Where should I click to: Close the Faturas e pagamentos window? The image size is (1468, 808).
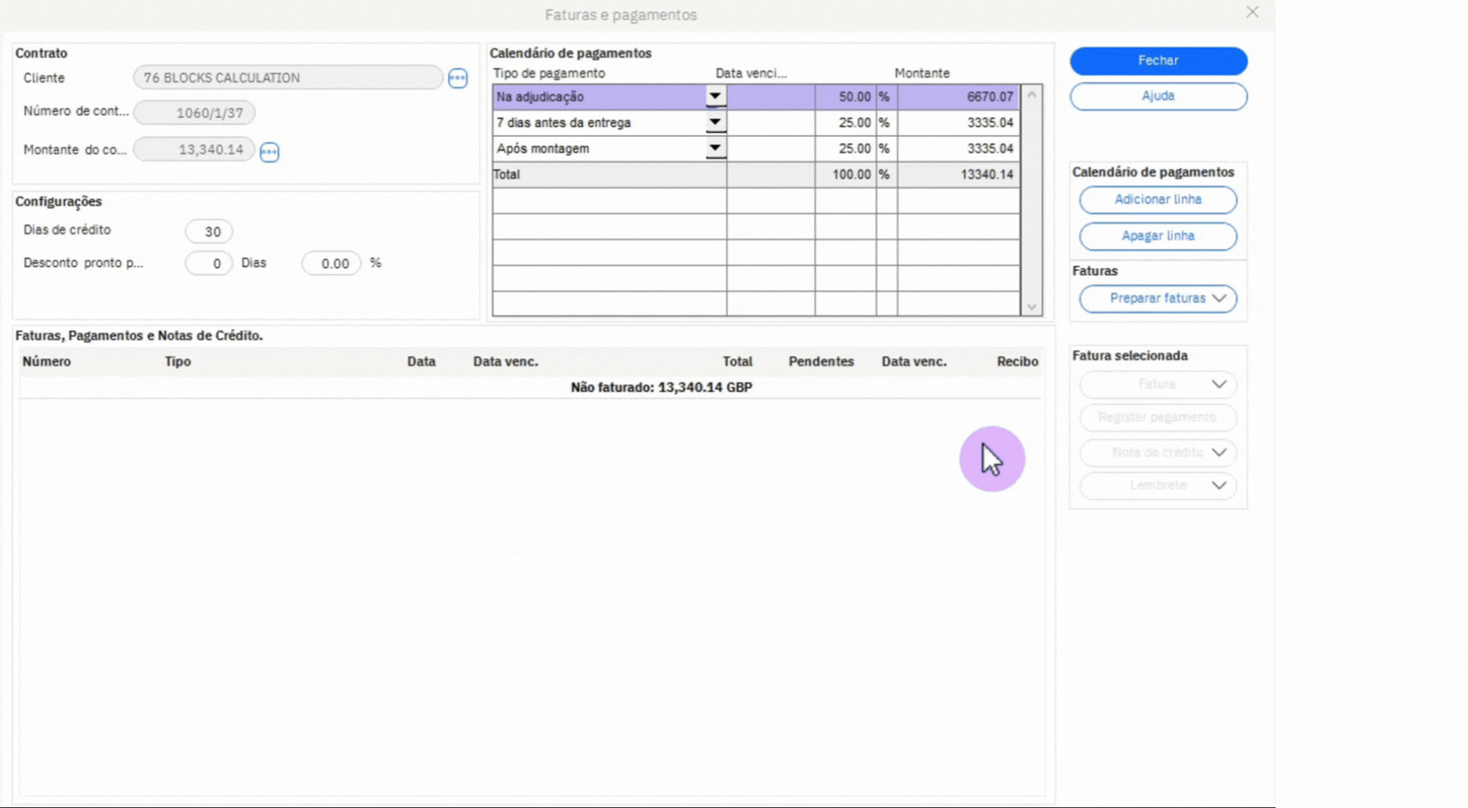click(1252, 12)
